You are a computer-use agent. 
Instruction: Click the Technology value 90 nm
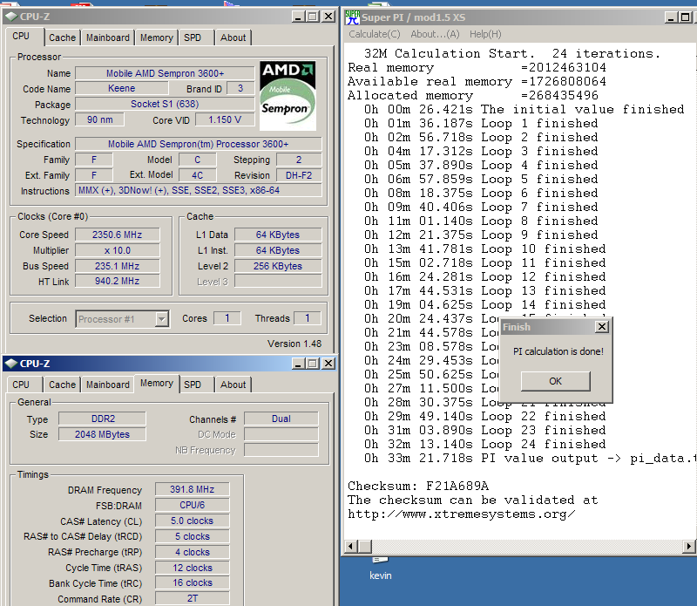coord(99,119)
